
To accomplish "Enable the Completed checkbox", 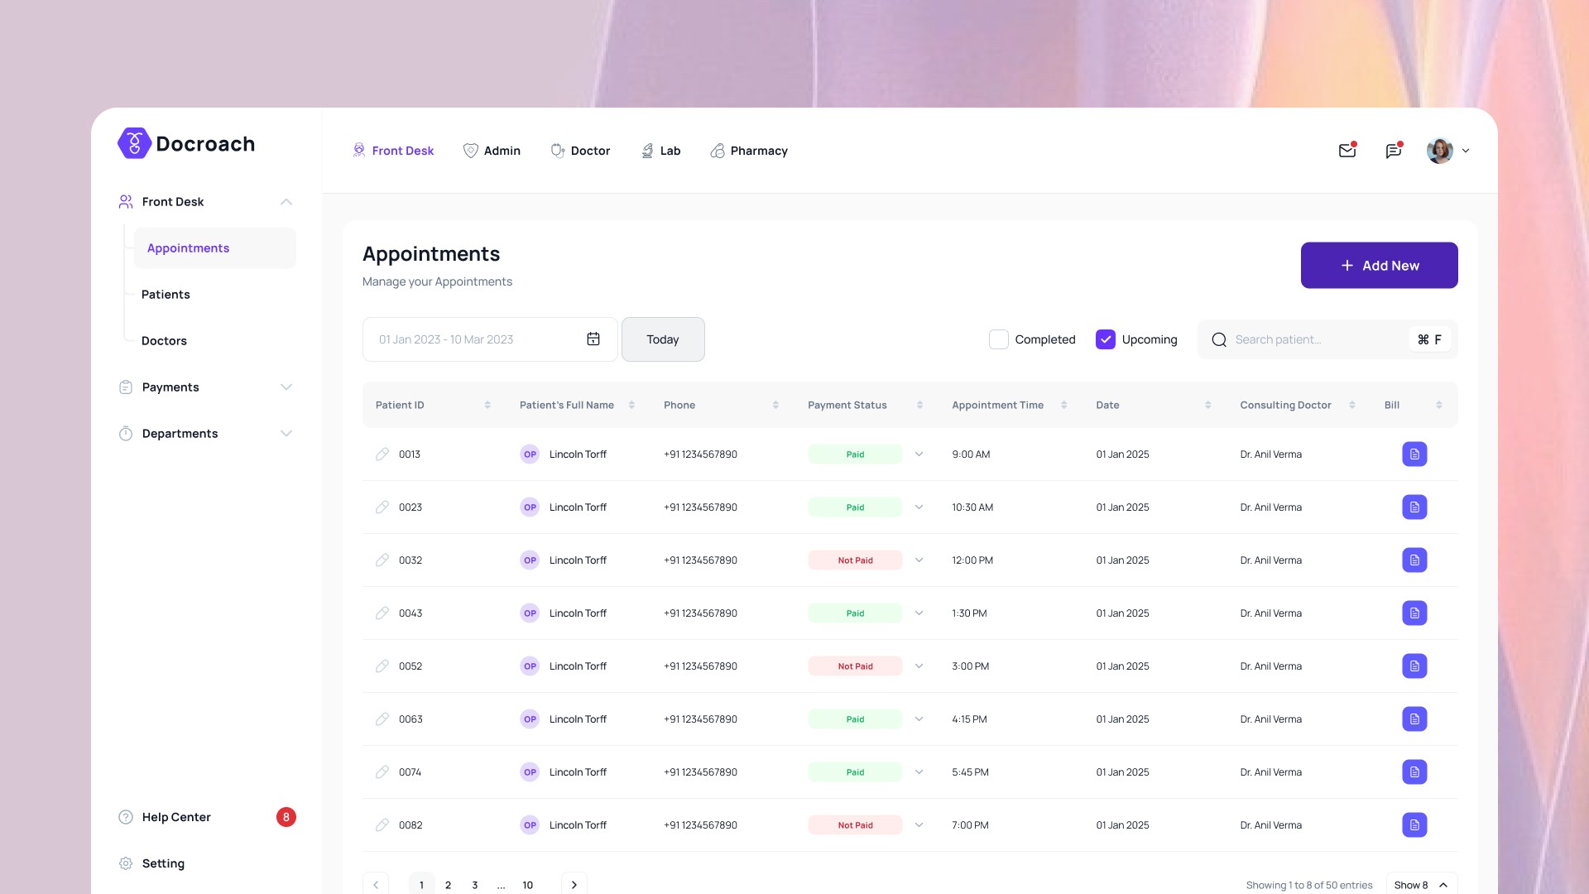I will (x=998, y=339).
